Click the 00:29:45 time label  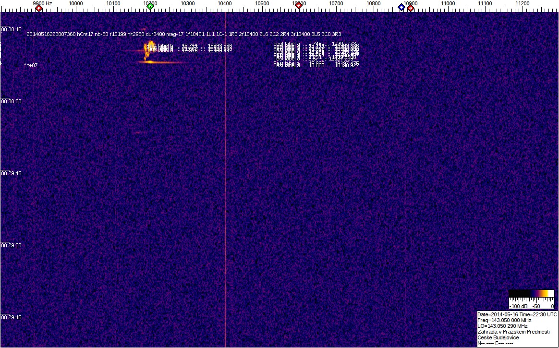[x=12, y=173]
